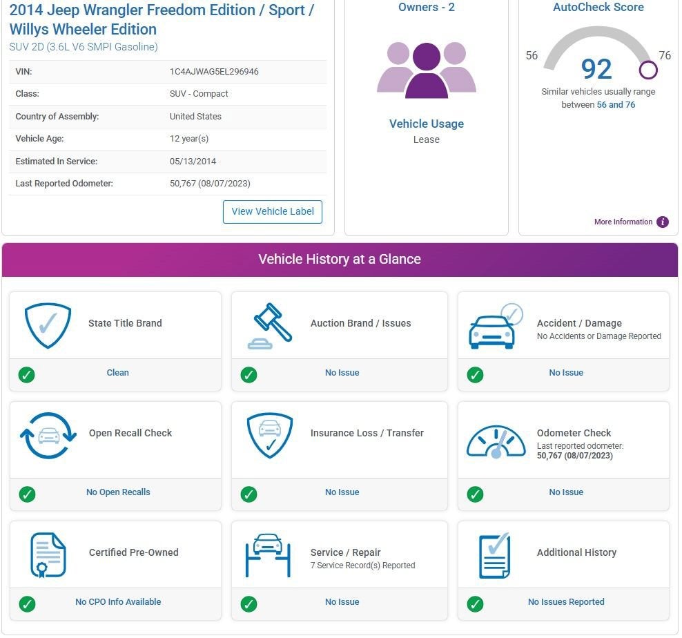682x638 pixels.
Task: Click the Additional History checklist icon
Action: coord(494,555)
